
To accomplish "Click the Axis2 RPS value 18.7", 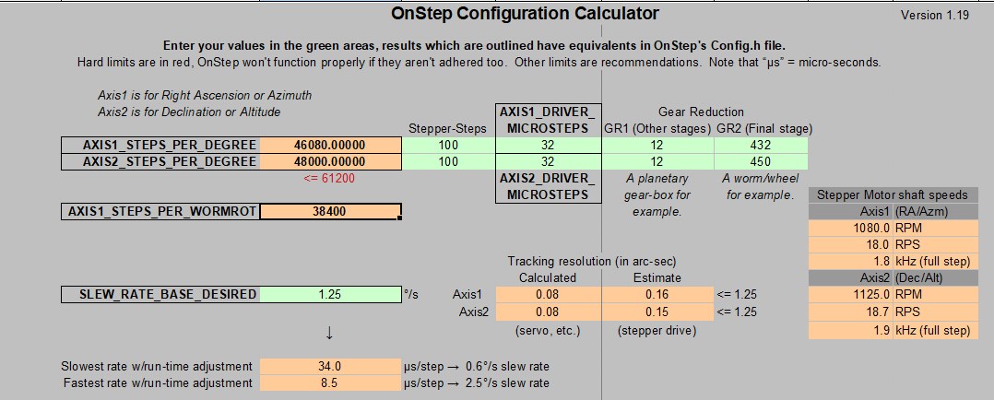I will coord(851,312).
